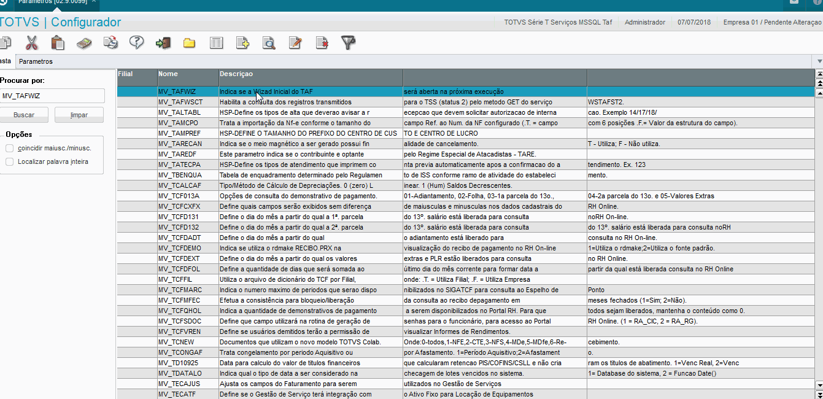Select the MV_TCFDEMO parameter row

(465, 248)
